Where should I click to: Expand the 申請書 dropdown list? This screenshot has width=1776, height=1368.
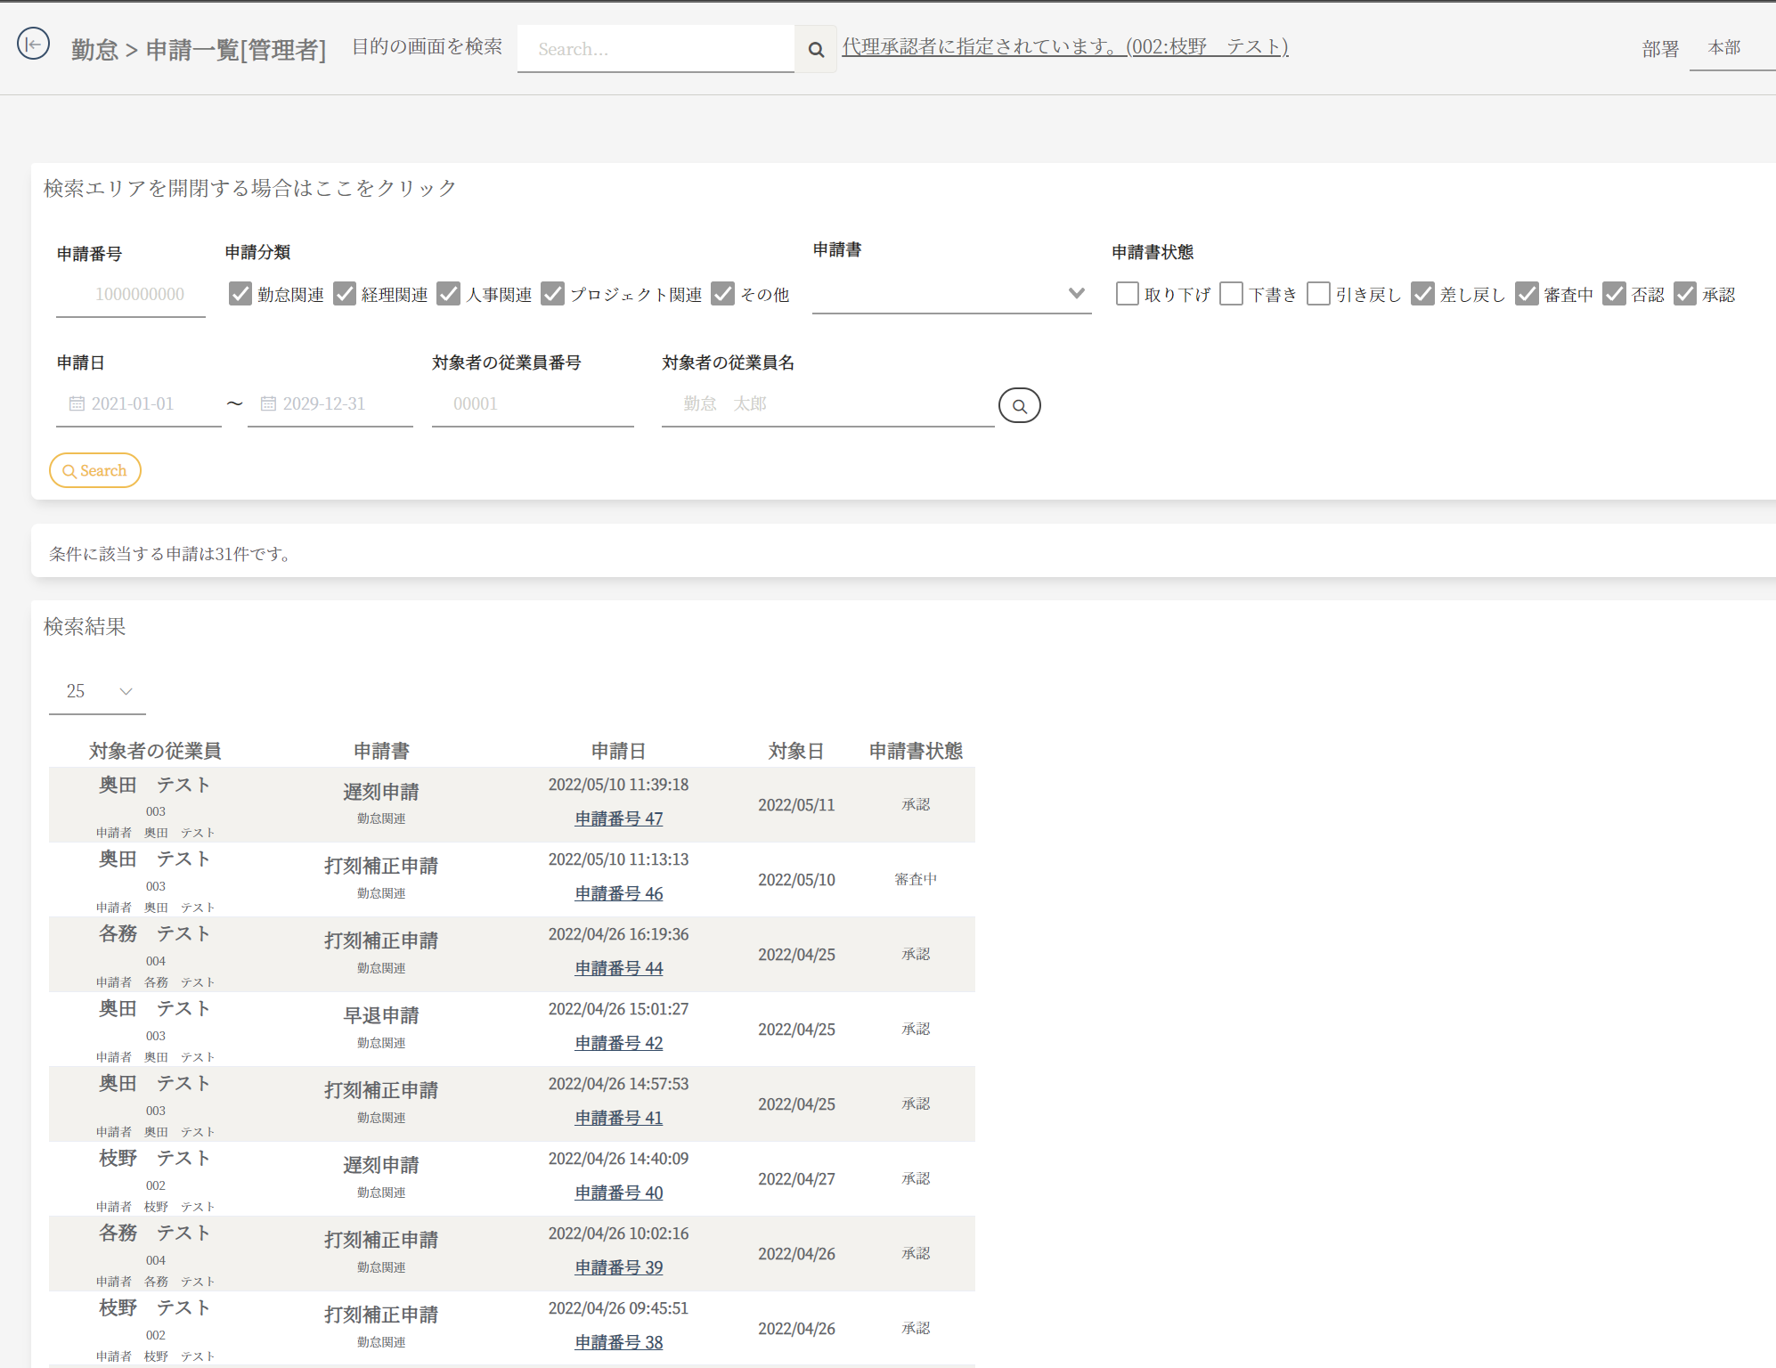951,294
